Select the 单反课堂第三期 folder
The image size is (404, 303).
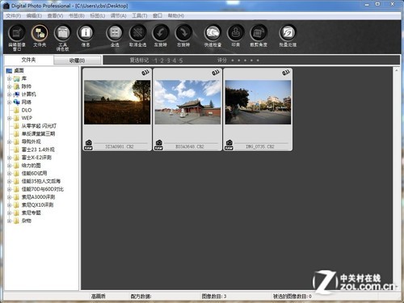[x=38, y=134]
